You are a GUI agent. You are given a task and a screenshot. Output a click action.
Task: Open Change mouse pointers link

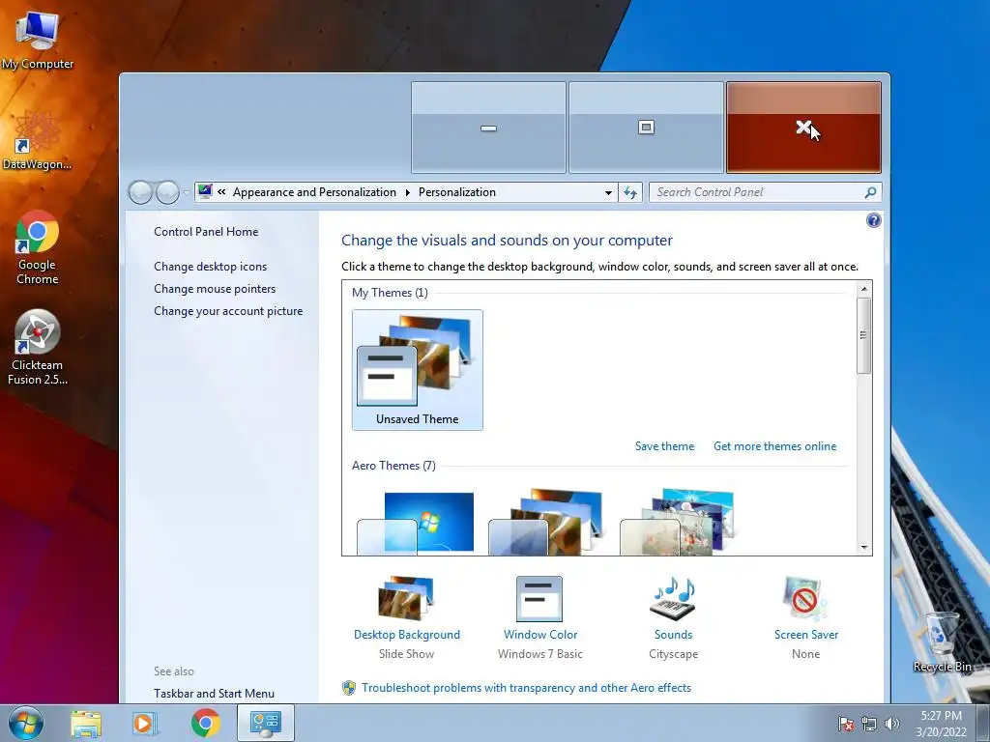[x=215, y=288]
